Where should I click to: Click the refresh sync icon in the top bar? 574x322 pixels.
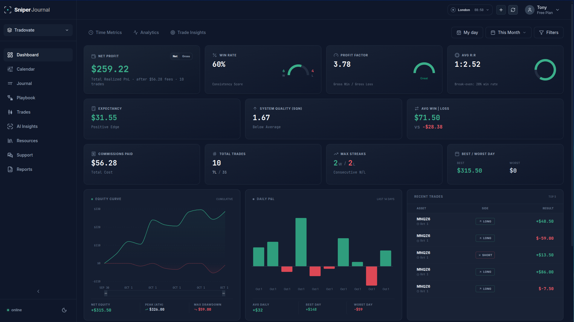513,10
